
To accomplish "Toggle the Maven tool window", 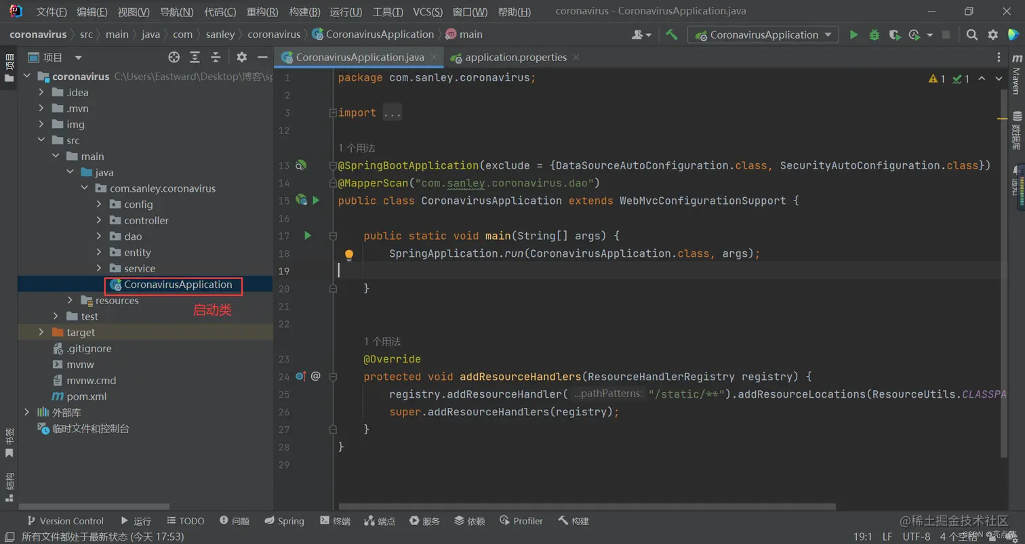I will tap(1016, 75).
